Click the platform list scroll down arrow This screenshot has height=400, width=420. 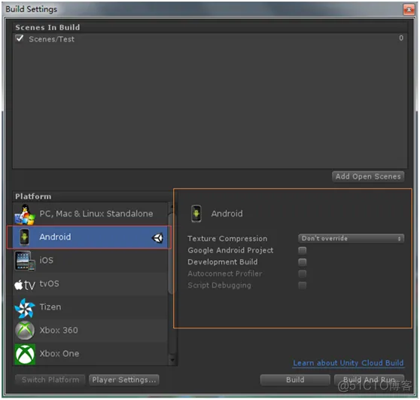click(172, 360)
